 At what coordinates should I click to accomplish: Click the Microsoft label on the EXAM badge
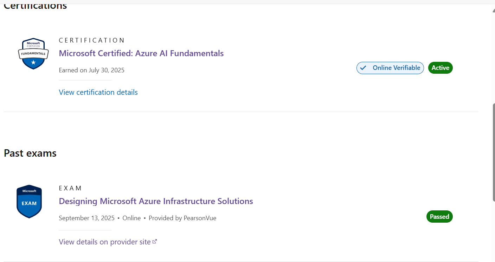29,191
